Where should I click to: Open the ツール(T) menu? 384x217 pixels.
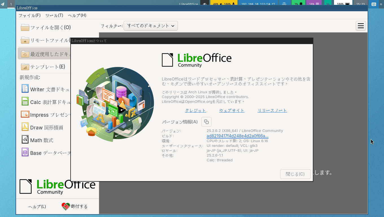(54, 15)
